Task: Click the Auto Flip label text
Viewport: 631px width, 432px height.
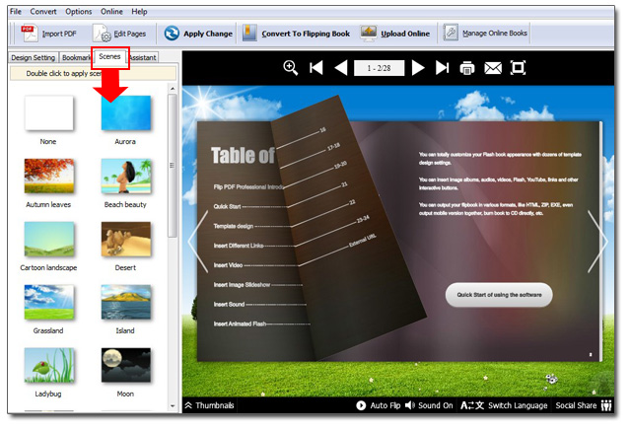Action: 386,405
